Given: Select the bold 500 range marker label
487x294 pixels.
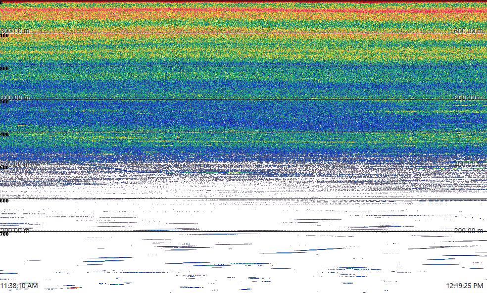Looking at the screenshot, I should 4,168.
